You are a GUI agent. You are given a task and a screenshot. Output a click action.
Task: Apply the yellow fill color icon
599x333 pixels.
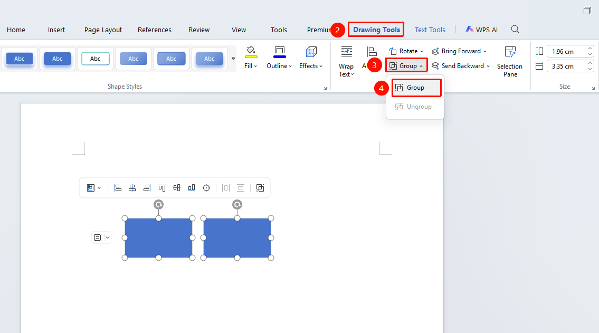click(251, 52)
